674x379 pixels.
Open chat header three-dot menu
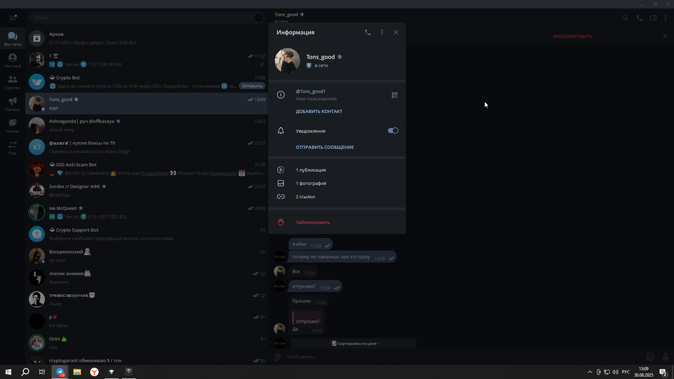pyautogui.click(x=666, y=18)
